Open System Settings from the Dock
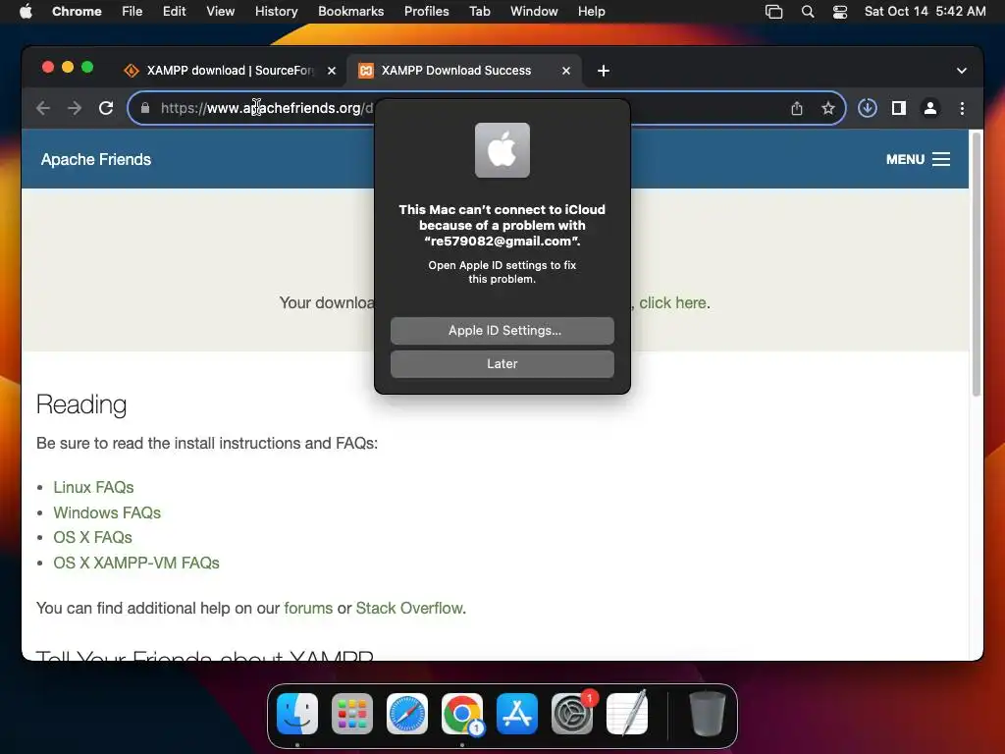The height and width of the screenshot is (754, 1005). (x=572, y=714)
